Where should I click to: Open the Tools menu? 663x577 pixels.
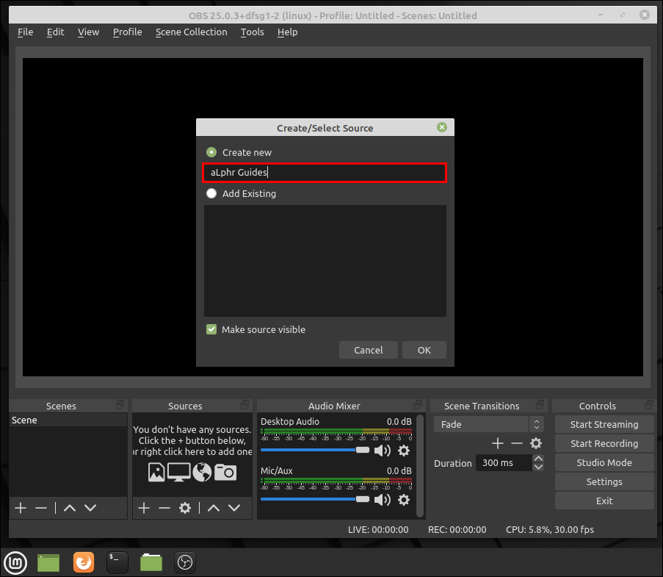click(x=252, y=32)
